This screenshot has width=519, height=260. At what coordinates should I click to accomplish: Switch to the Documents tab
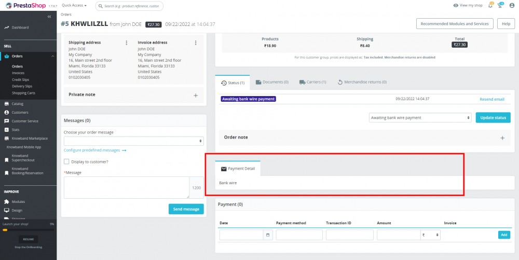272,82
